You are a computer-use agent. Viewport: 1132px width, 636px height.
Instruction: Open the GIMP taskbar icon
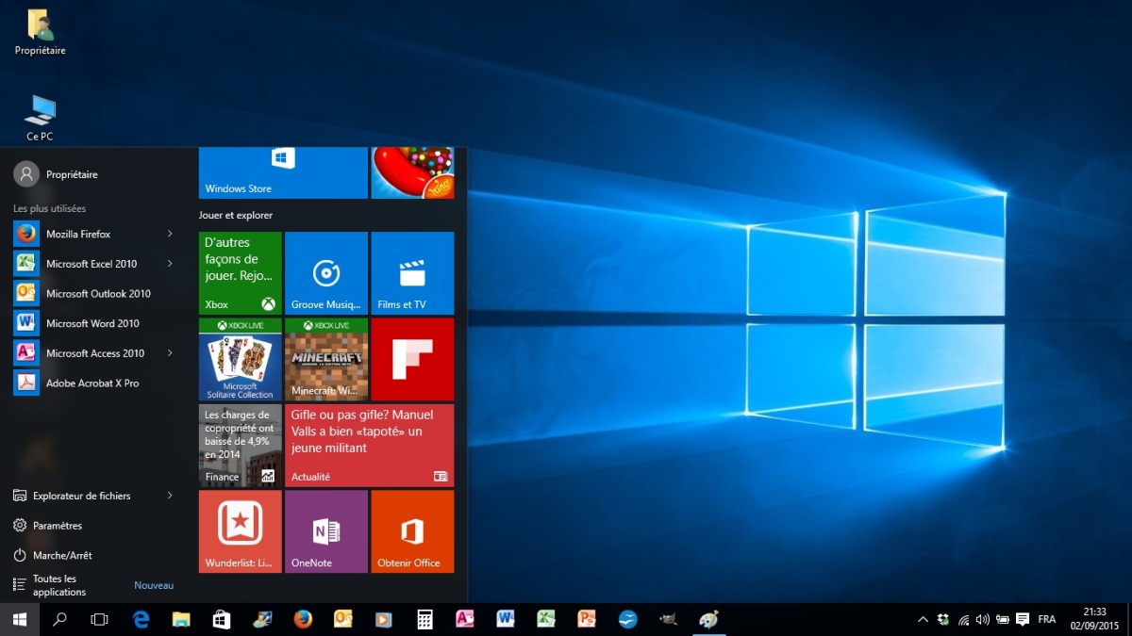[668, 619]
